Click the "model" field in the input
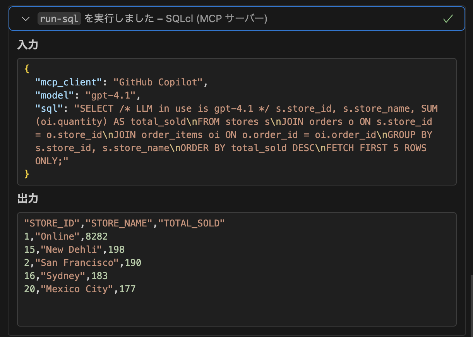The width and height of the screenshot is (473, 337). [52, 95]
